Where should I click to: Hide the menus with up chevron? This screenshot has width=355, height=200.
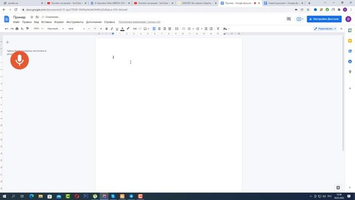point(341,29)
